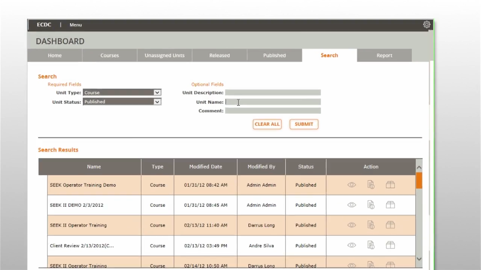The image size is (481, 270).
Task: Click package icon in 02/13/12 11:40 AM row
Action: (390, 225)
